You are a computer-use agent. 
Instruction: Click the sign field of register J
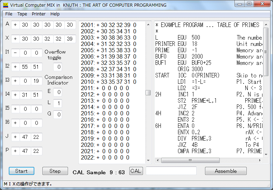(x=15, y=137)
